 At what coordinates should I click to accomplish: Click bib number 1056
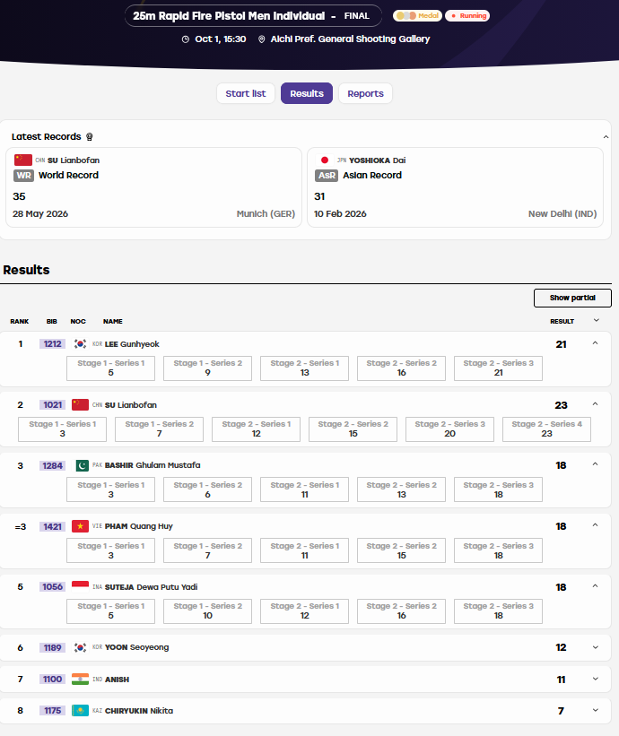tap(53, 586)
